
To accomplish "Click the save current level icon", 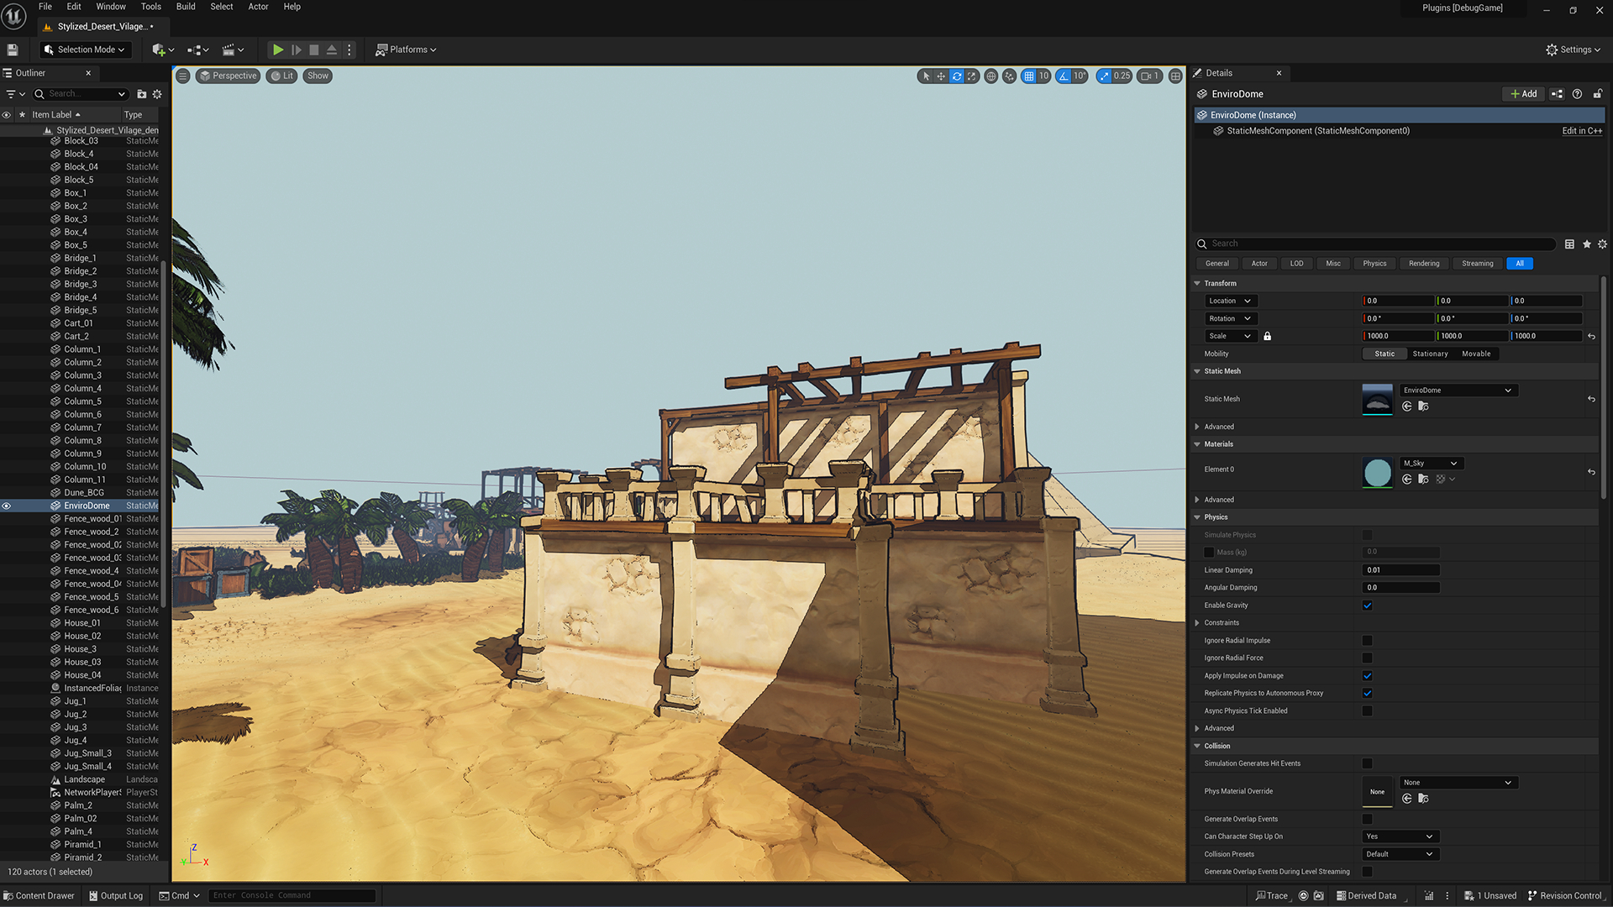I will pos(13,50).
